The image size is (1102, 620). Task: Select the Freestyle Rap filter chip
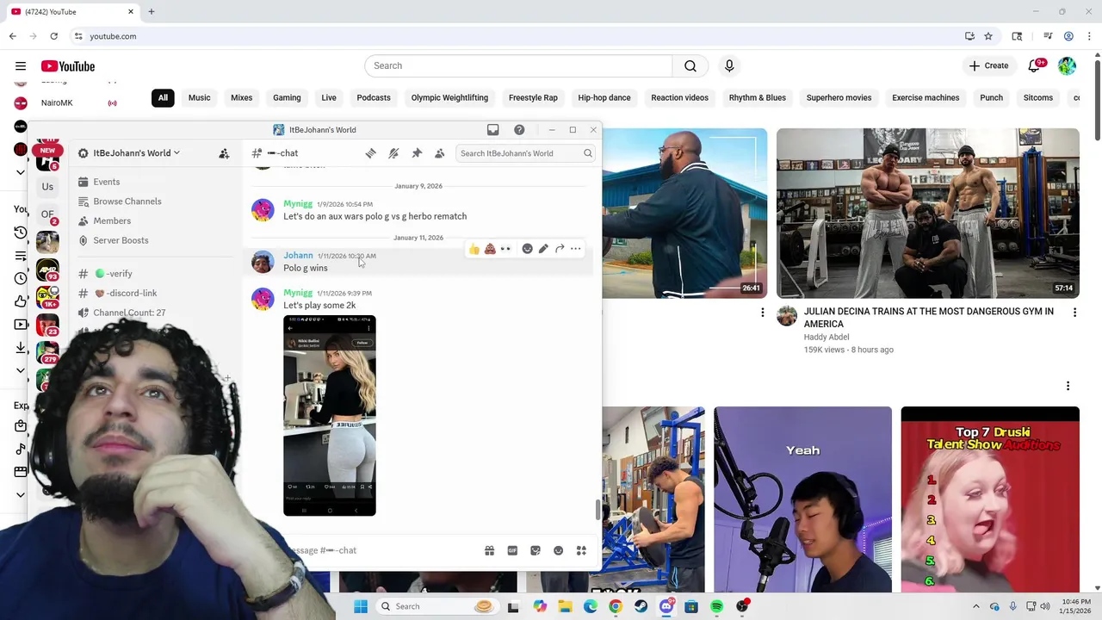[x=533, y=98]
